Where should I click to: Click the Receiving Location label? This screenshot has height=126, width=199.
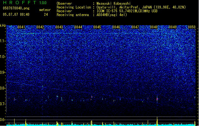tap(74, 7)
